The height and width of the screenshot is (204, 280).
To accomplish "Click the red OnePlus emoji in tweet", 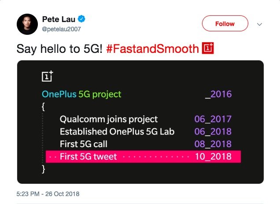I will tap(208, 48).
